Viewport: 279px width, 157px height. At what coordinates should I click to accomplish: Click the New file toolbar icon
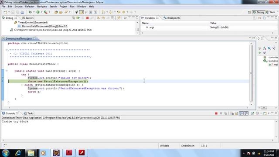(5, 12)
